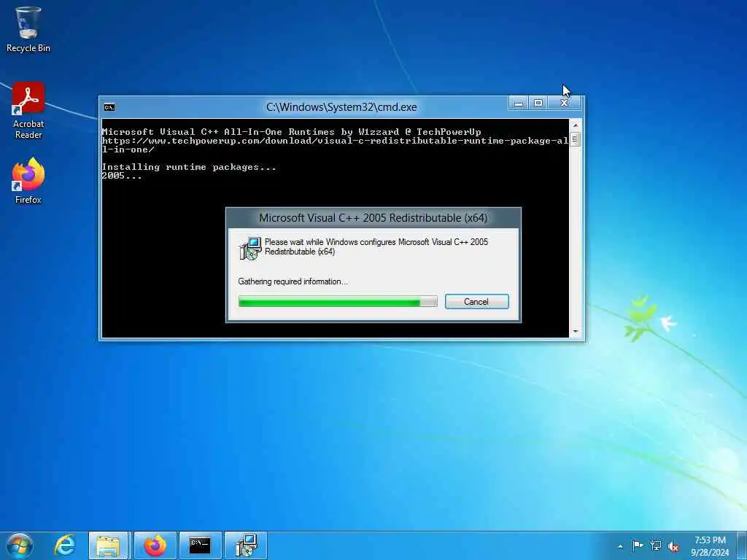
Task: Minimize the cmd.exe window
Action: coord(519,103)
